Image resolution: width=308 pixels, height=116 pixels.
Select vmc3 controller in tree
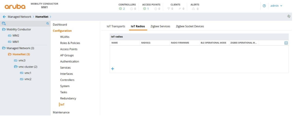pyautogui.click(x=22, y=60)
